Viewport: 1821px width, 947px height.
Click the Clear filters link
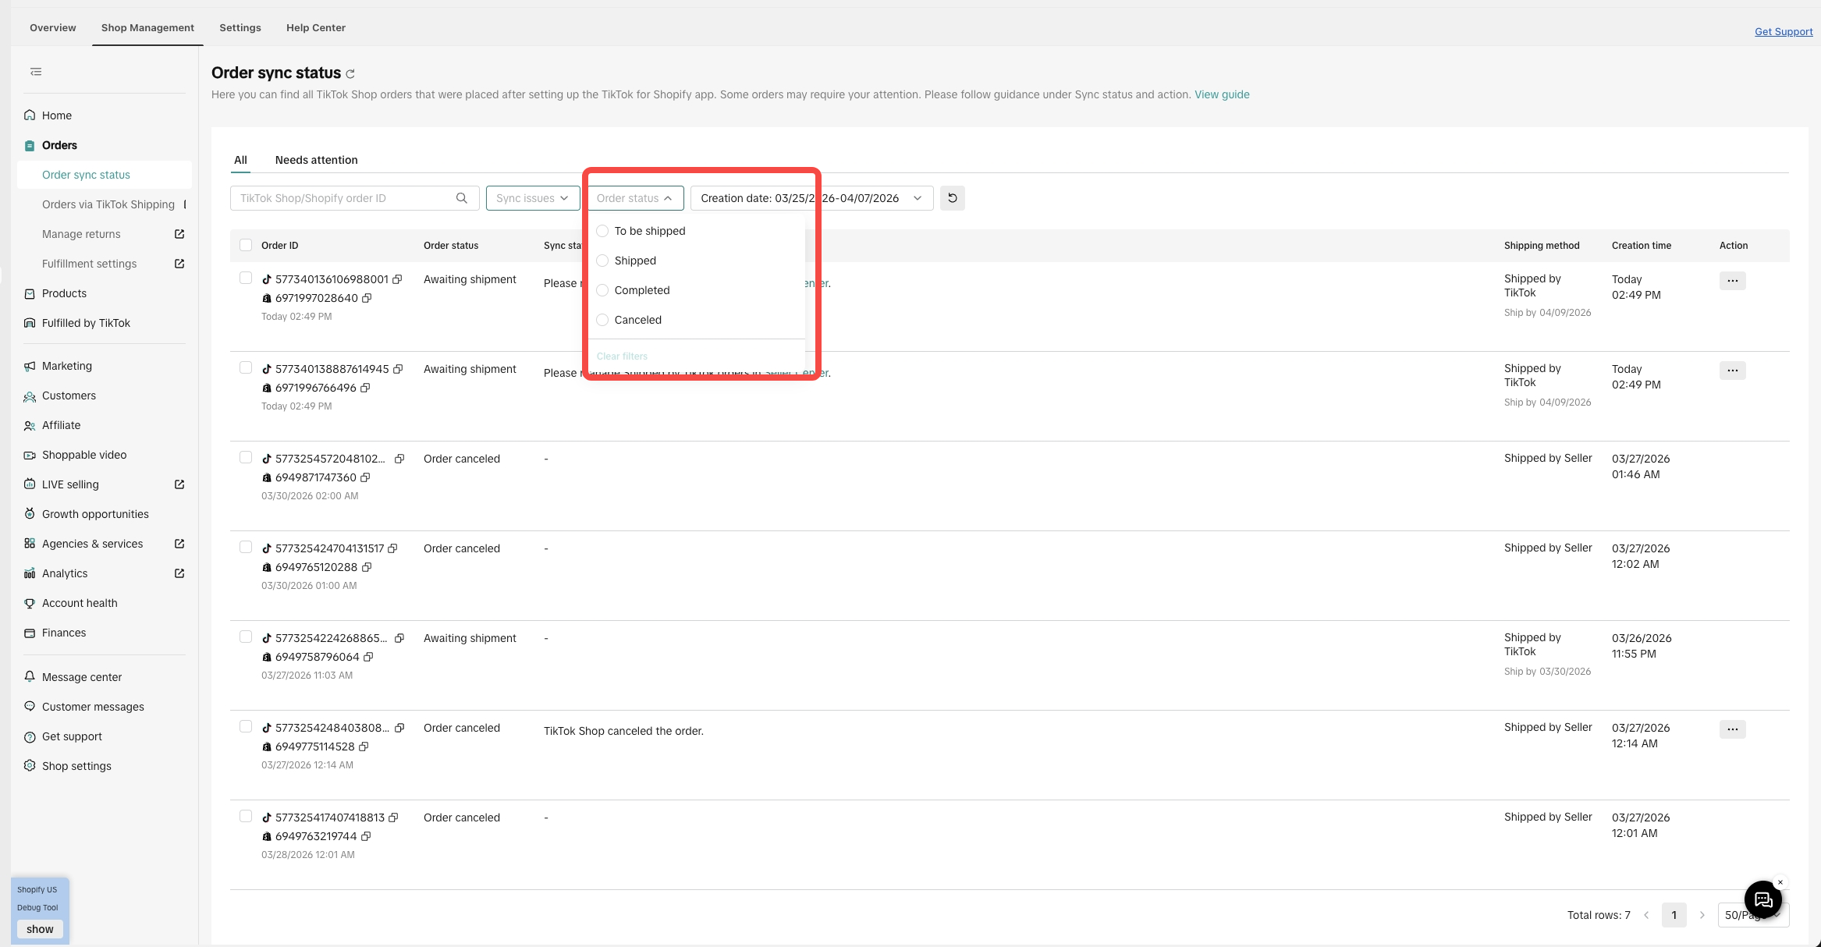click(622, 356)
